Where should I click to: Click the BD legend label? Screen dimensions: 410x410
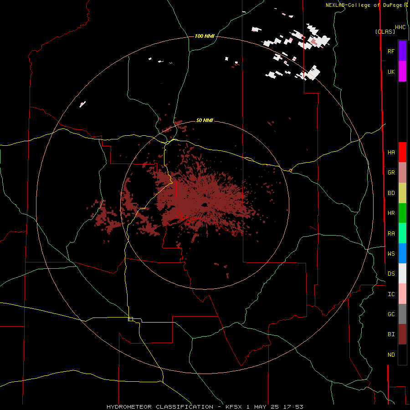pyautogui.click(x=391, y=193)
